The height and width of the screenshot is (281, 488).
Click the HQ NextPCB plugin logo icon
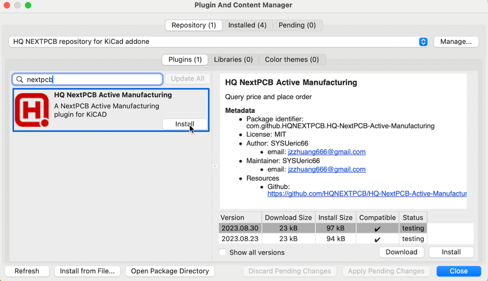click(32, 110)
